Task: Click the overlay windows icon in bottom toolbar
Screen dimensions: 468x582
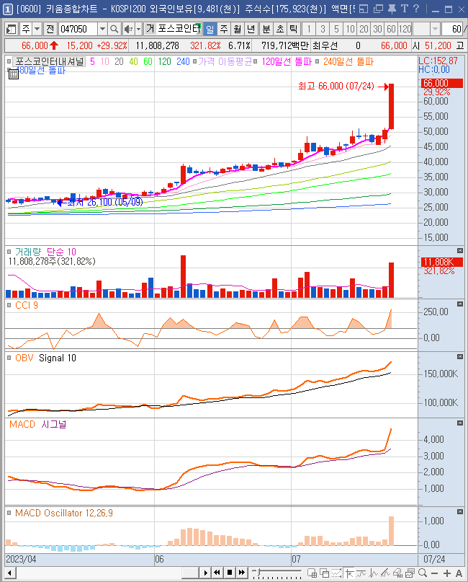Action: [x=324, y=573]
